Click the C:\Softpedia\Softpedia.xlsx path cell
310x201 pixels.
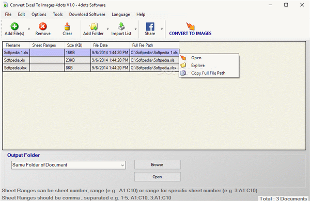pyautogui.click(x=154, y=68)
